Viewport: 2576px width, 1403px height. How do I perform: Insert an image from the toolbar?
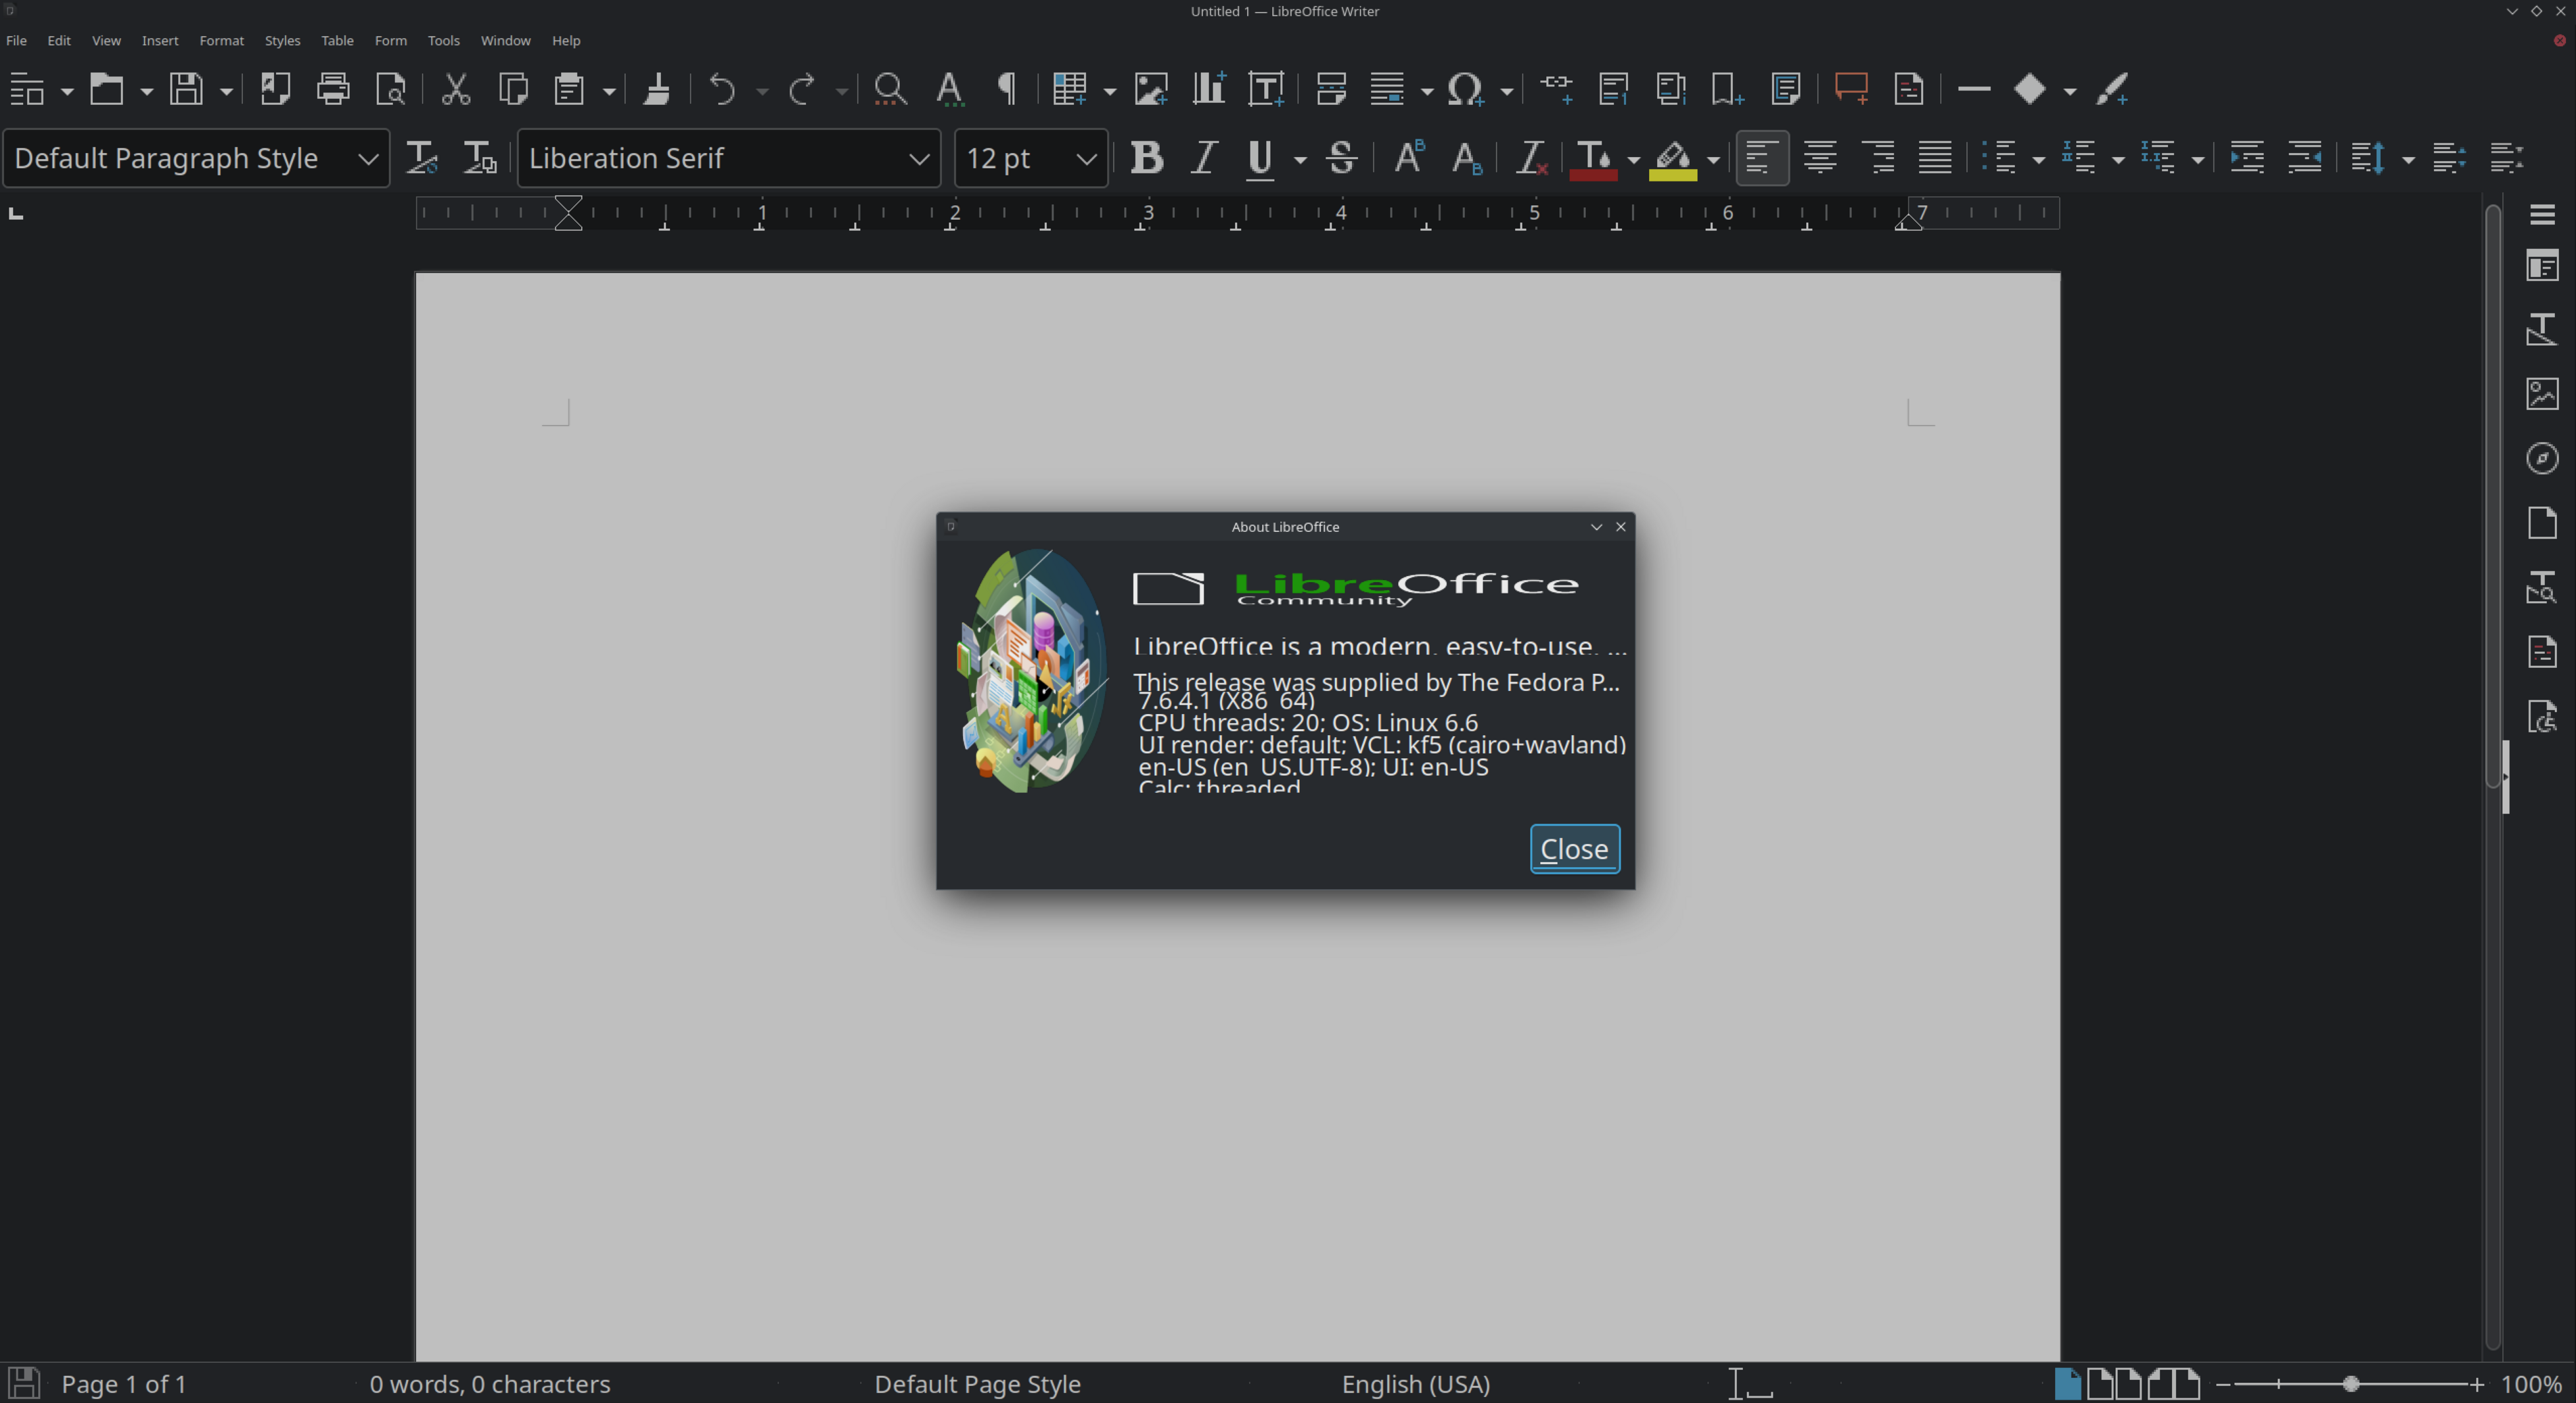1151,90
